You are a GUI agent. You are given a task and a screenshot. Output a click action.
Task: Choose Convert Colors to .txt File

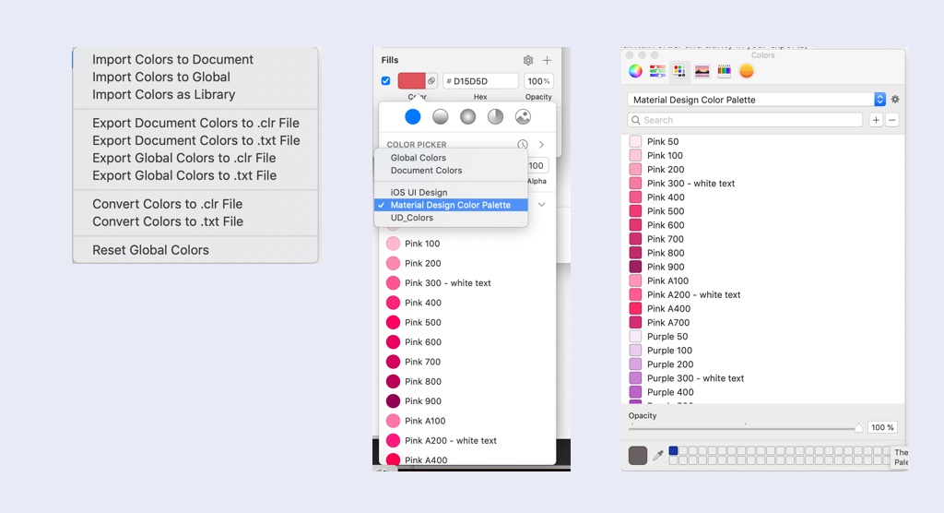click(168, 221)
